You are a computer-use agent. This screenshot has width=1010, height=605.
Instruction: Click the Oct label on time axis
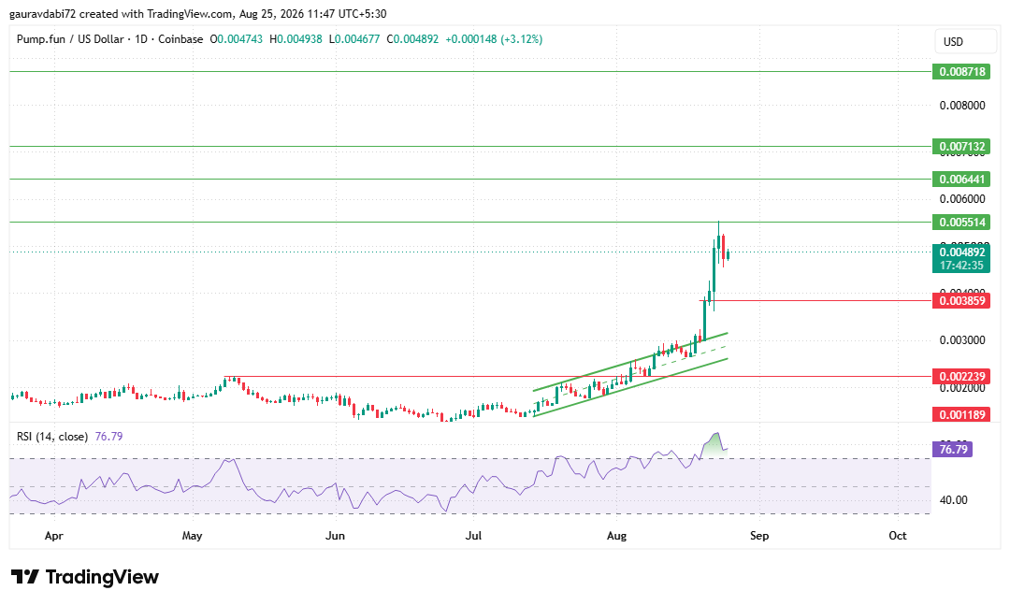(897, 536)
